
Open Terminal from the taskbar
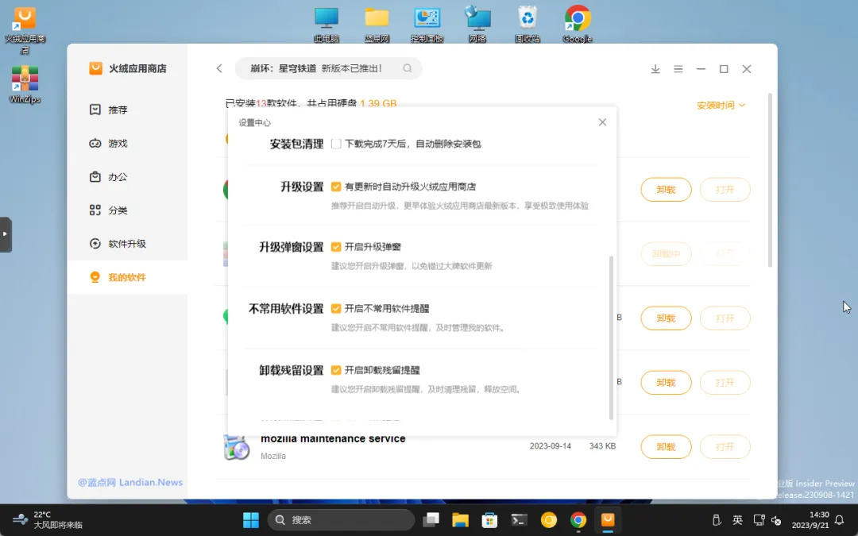tap(519, 519)
